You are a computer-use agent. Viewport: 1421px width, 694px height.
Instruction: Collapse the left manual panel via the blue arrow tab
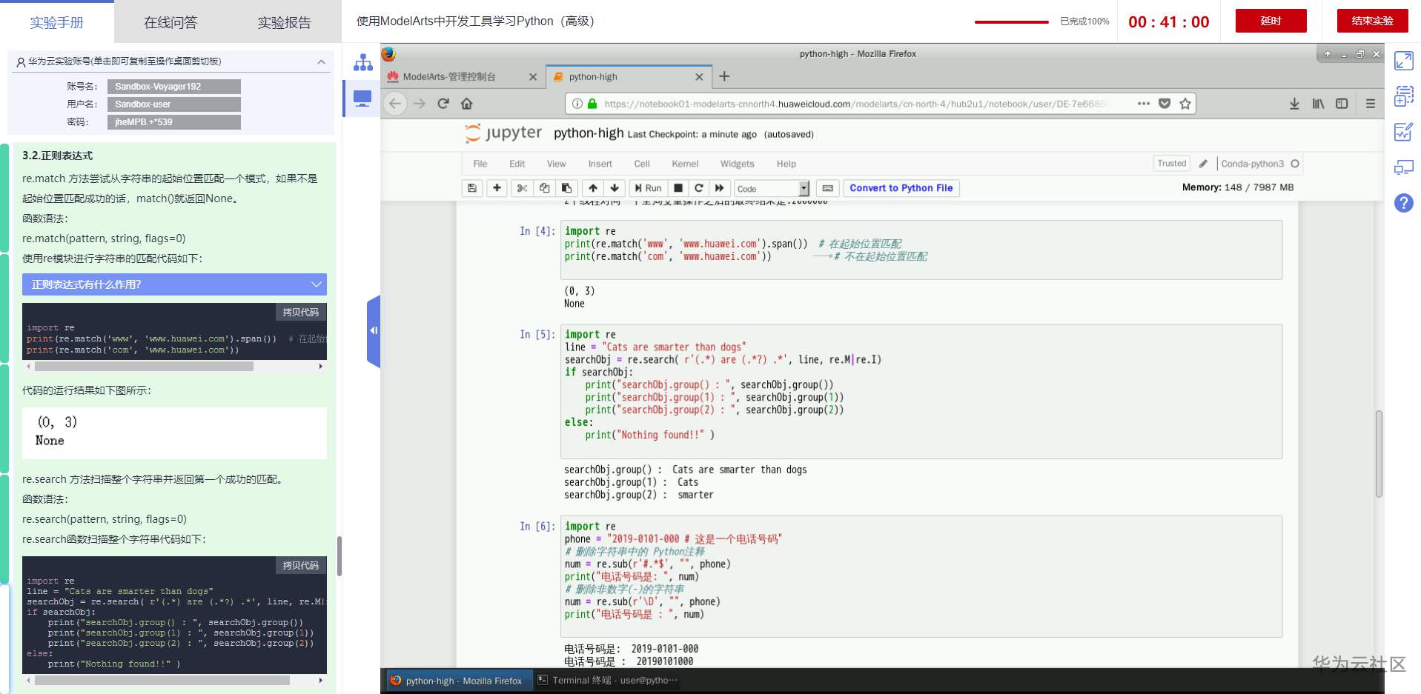click(373, 330)
